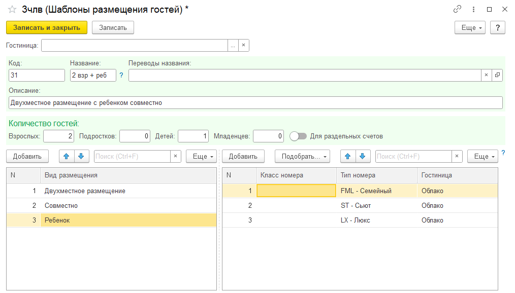Move accommodation type row down with left table's arrow
515x293 pixels.
[82, 156]
